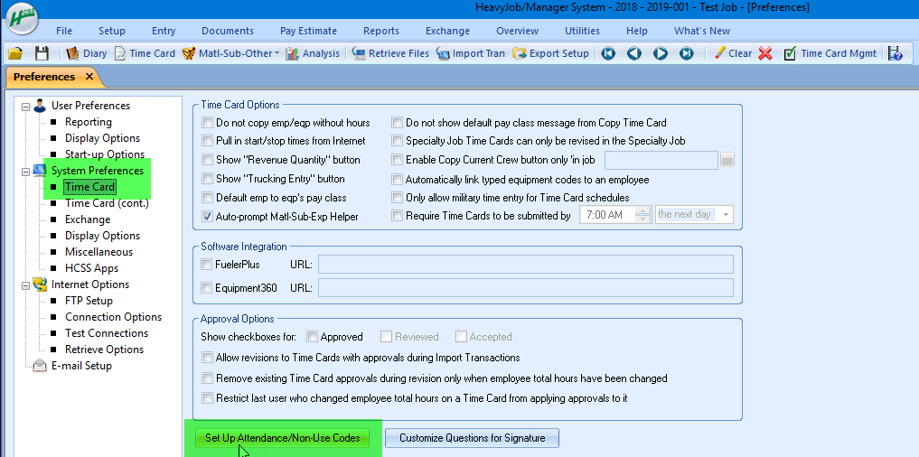The height and width of the screenshot is (457, 919).
Task: Open the Overview menu
Action: pyautogui.click(x=517, y=31)
